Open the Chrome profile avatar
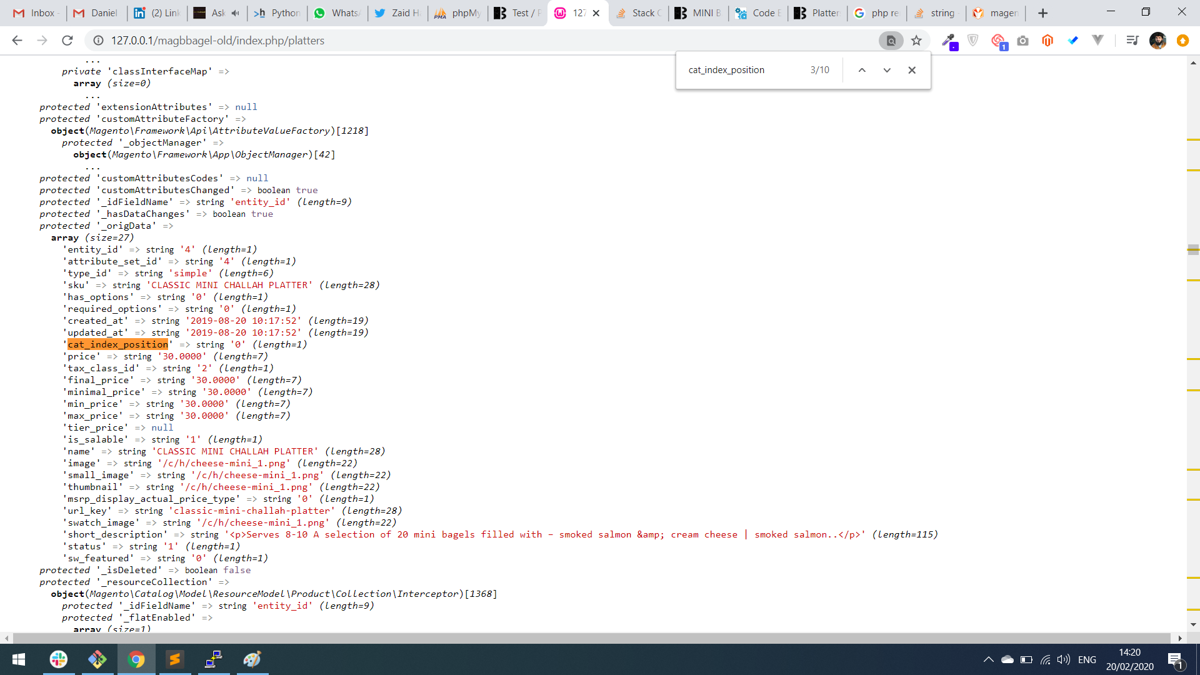Image resolution: width=1200 pixels, height=675 pixels. [x=1157, y=41]
